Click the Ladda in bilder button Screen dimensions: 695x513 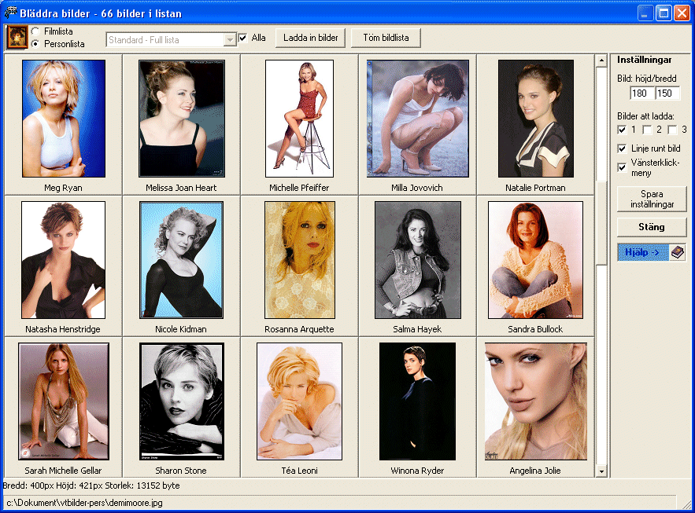pyautogui.click(x=311, y=38)
